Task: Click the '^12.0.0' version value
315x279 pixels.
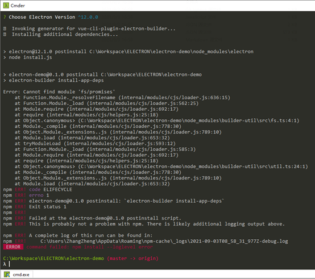Action: point(88,17)
